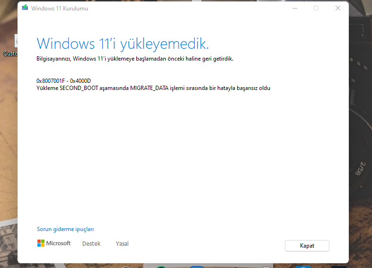Image resolution: width=372 pixels, height=268 pixels.
Task: Click the Windows 11 Kurulumu title icon
Action: pos(25,8)
